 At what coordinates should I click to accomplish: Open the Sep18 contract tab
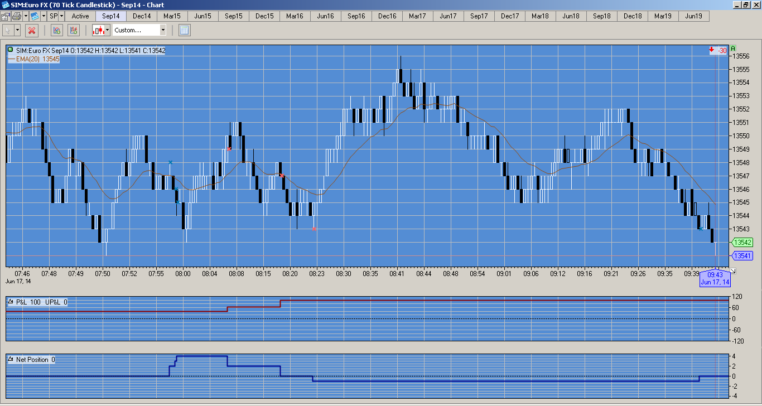pyautogui.click(x=602, y=16)
